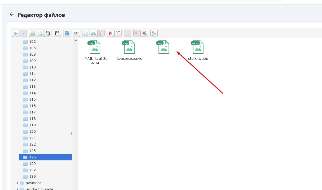322x190 pixels.
Task: Click the toolbar Back navigation arrow
Action: pyautogui.click(x=16, y=33)
